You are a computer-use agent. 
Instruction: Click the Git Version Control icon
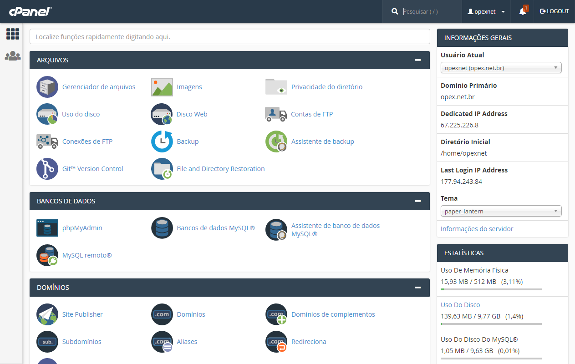(47, 169)
